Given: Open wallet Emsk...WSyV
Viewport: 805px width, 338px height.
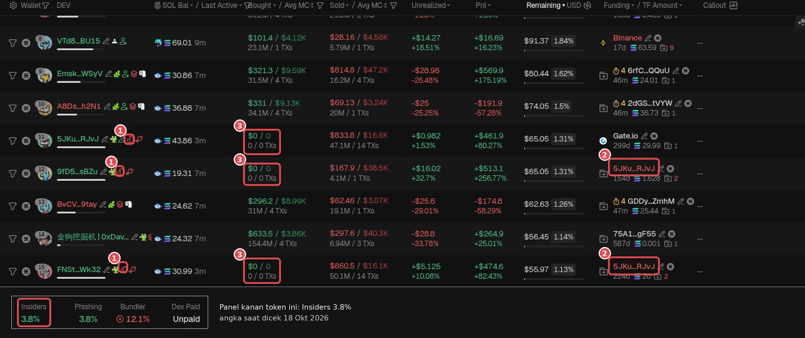Looking at the screenshot, I should point(79,74).
